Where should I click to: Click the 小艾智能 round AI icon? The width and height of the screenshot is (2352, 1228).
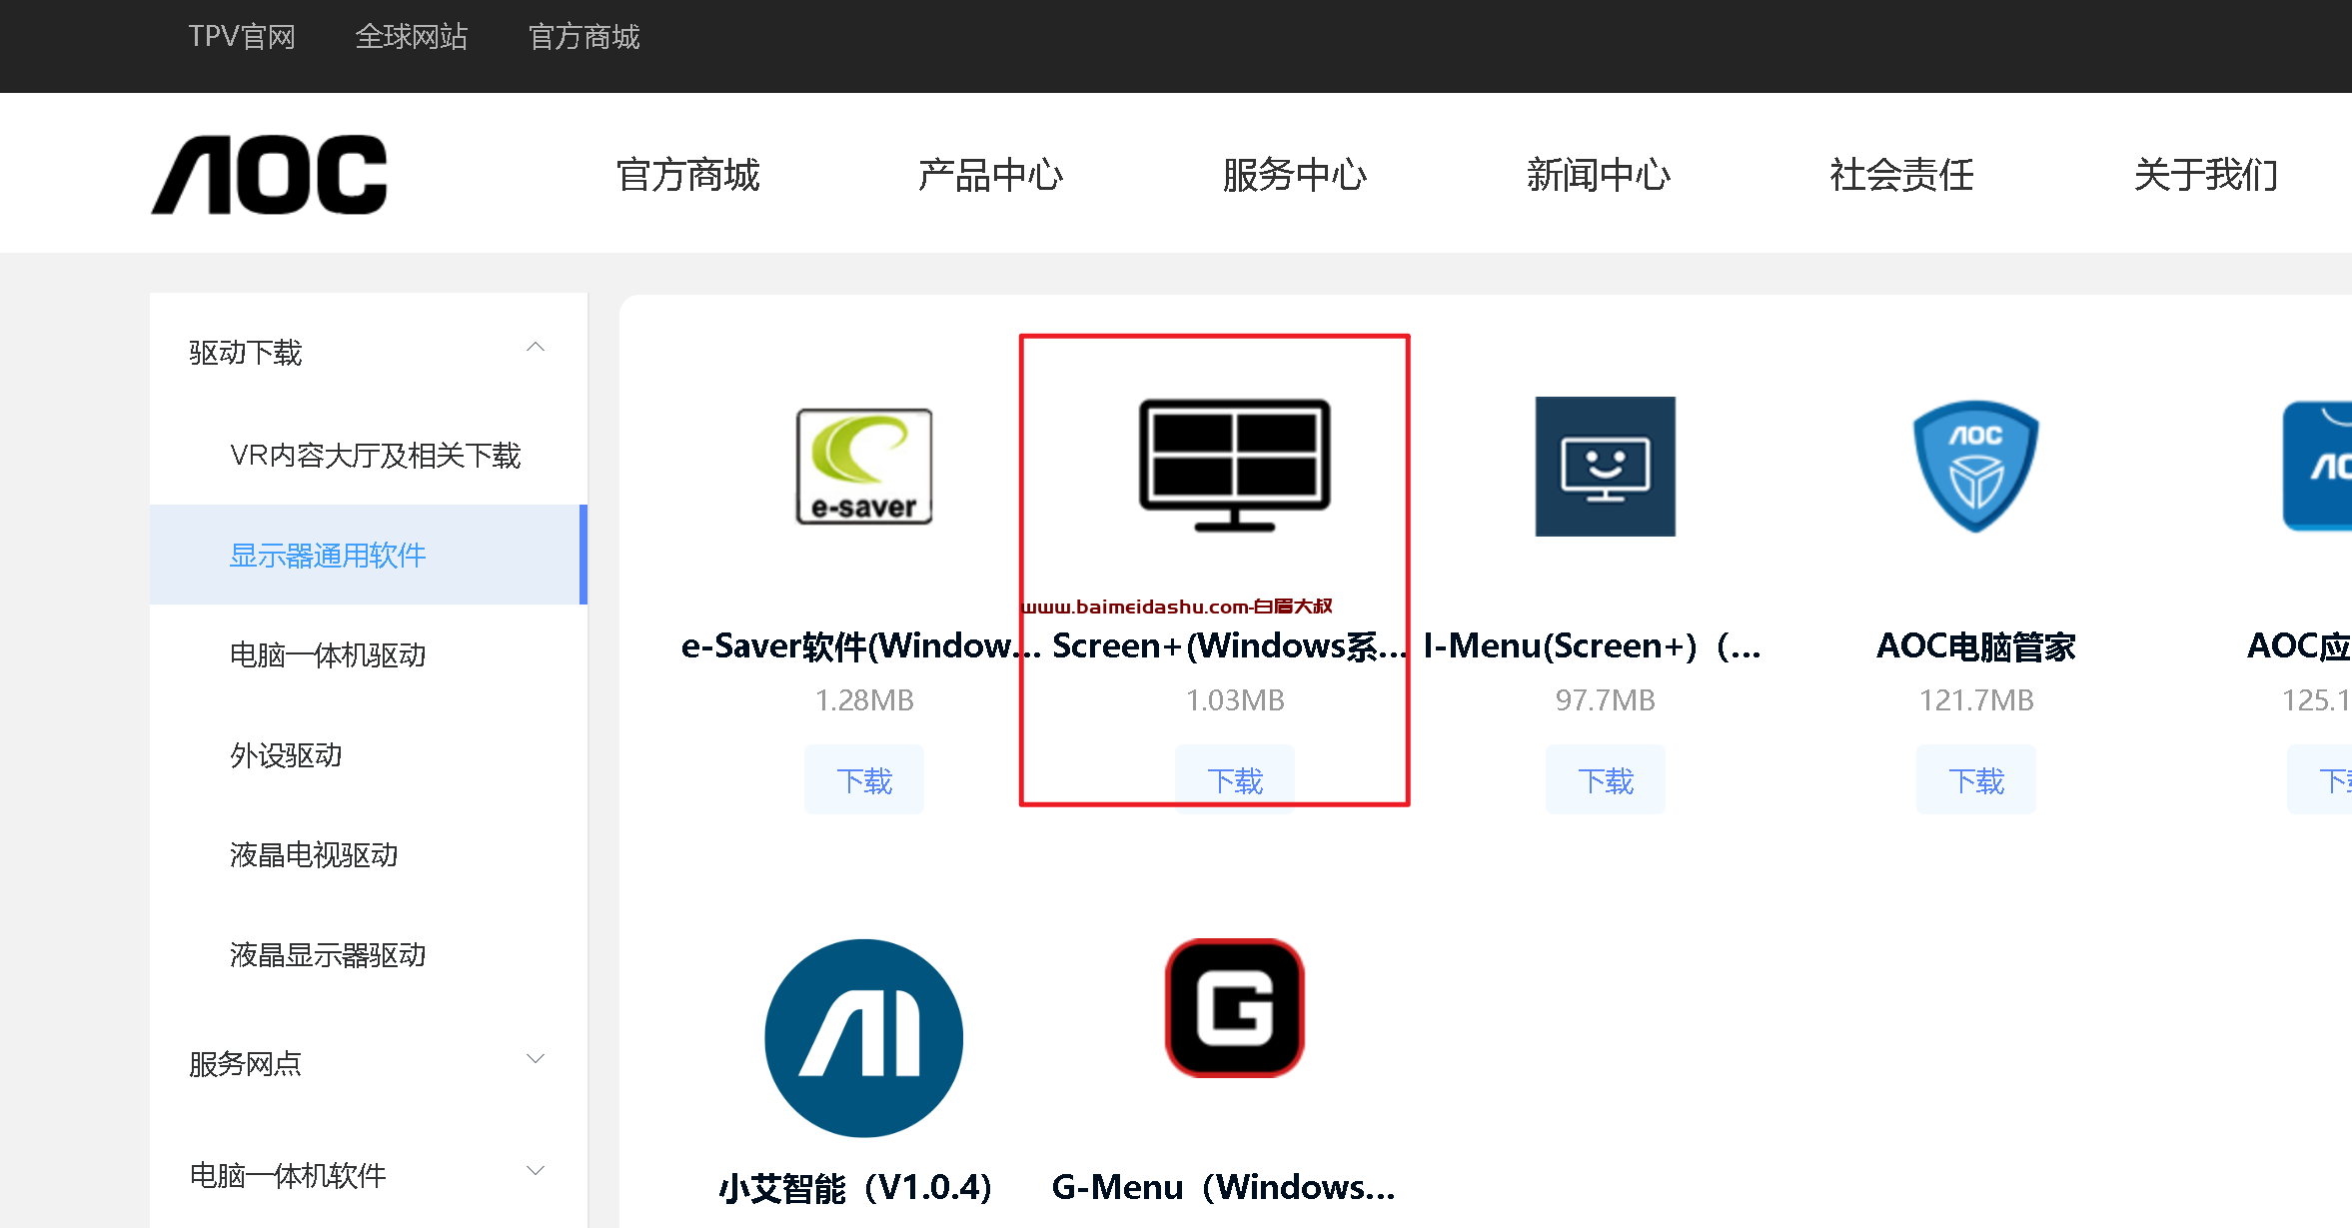coord(864,1037)
